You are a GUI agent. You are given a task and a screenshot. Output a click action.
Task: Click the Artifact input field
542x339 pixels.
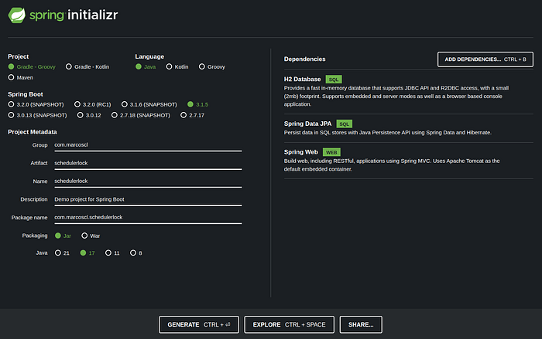tap(148, 164)
